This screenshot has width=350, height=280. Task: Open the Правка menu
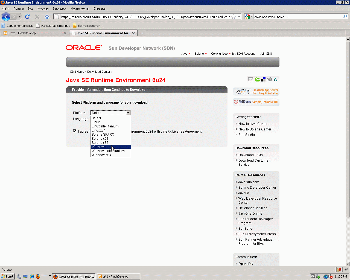coord(18,8)
